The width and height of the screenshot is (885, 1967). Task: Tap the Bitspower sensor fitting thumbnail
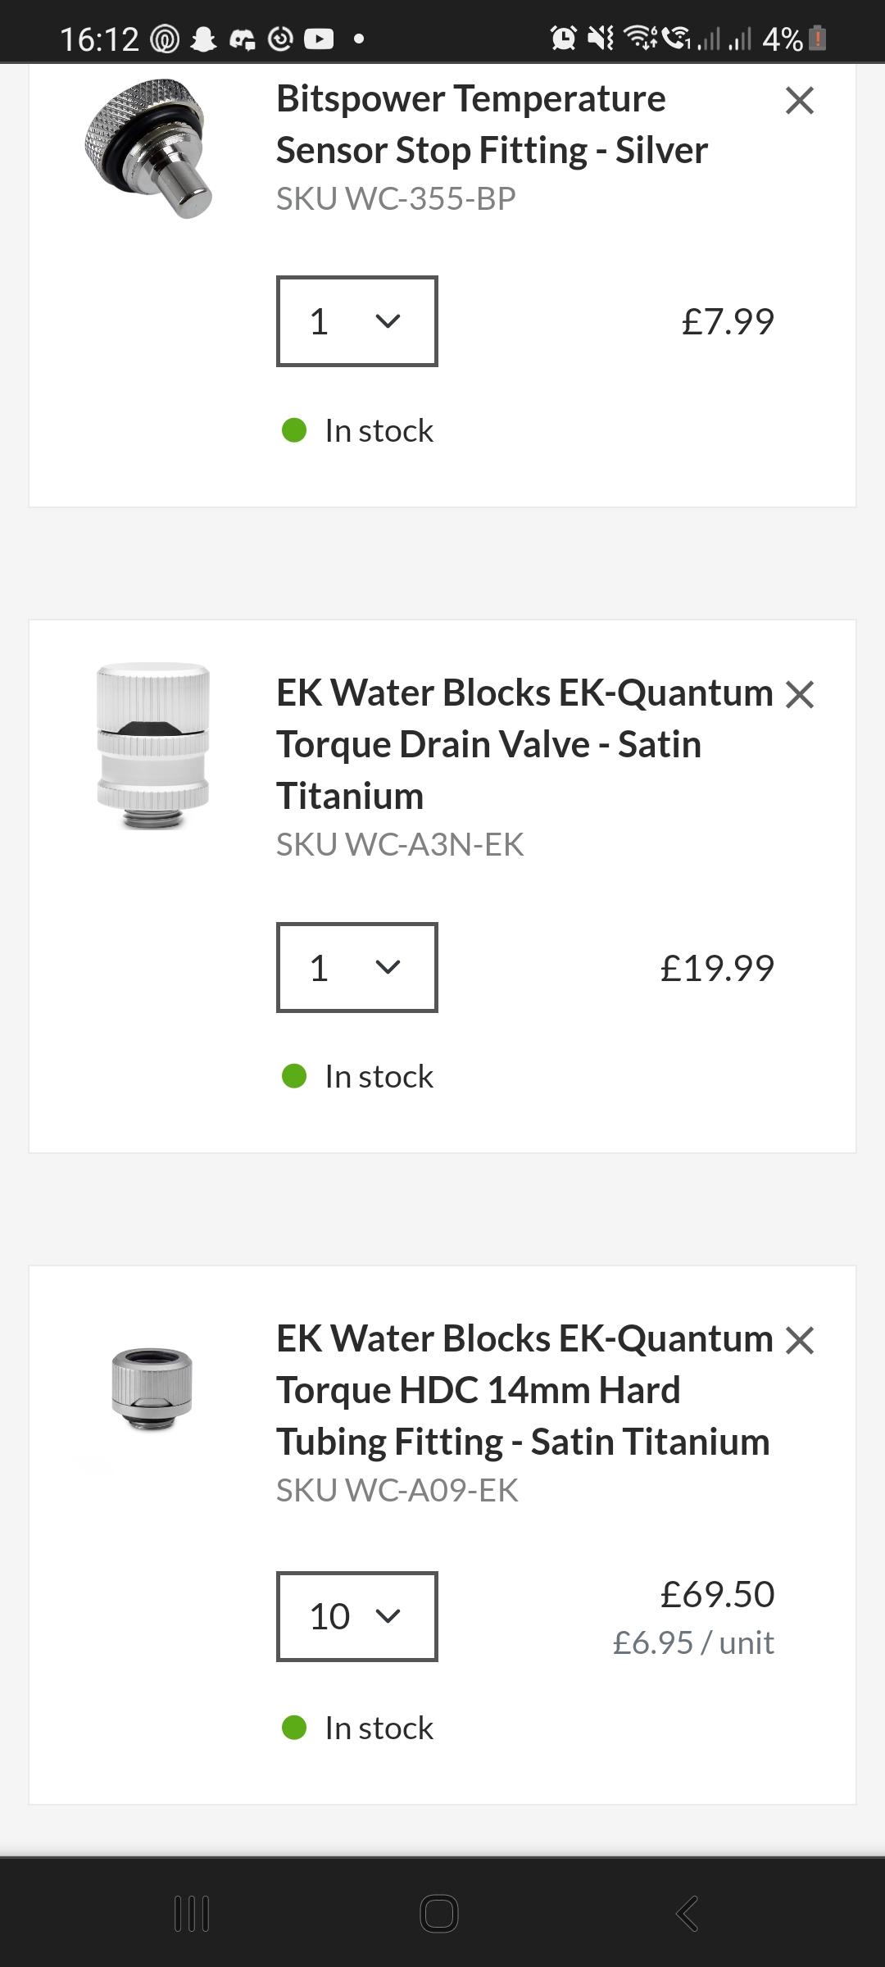149,148
